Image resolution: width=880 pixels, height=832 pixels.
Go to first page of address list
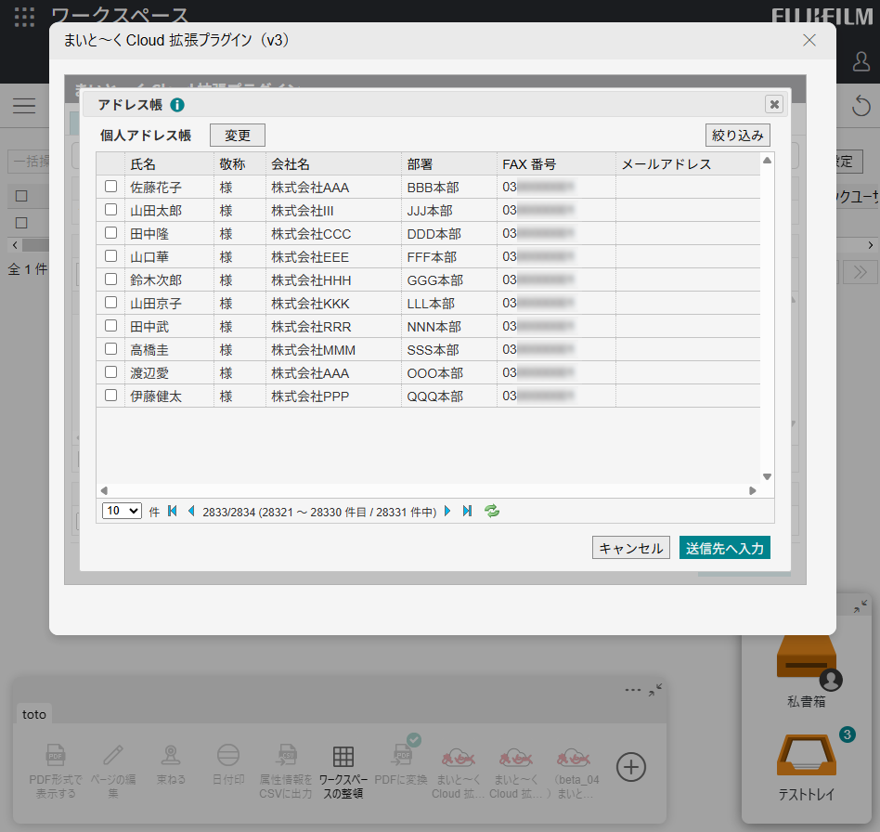coord(173,511)
